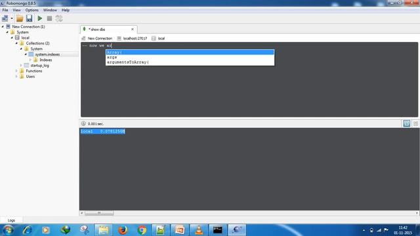This screenshot has height=236, width=420.
Task: Collapse the Collections (2) folder
Action: point(16,43)
